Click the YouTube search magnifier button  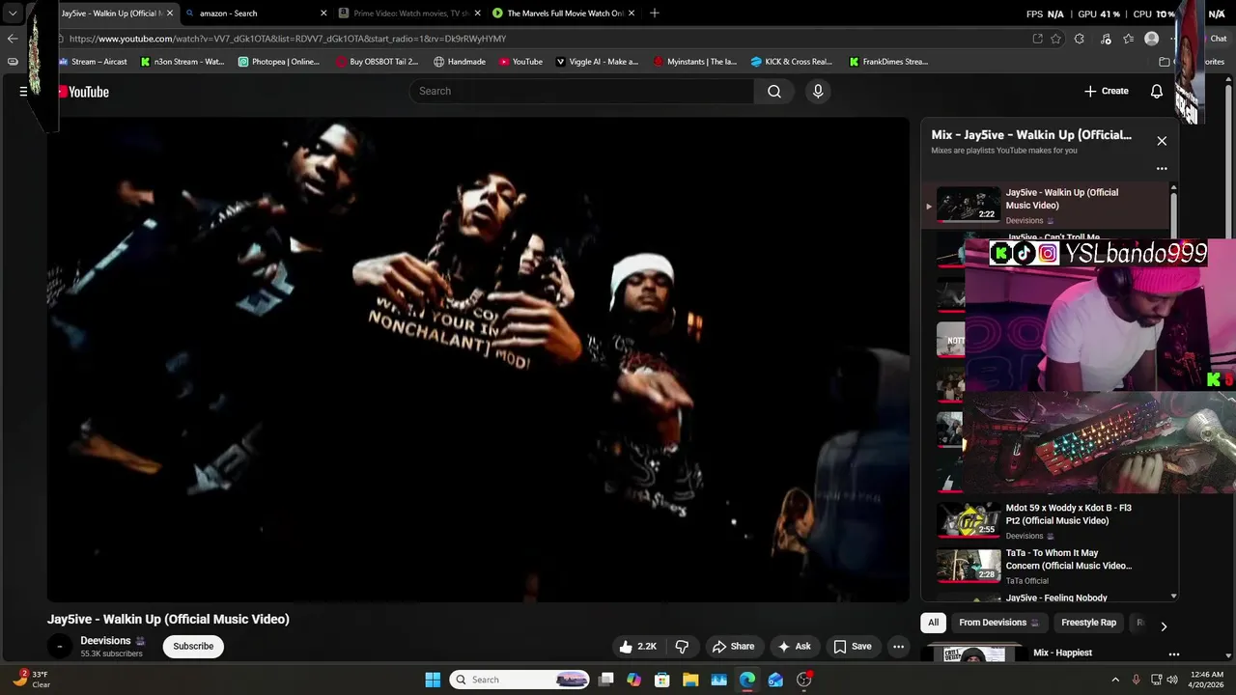coord(774,91)
